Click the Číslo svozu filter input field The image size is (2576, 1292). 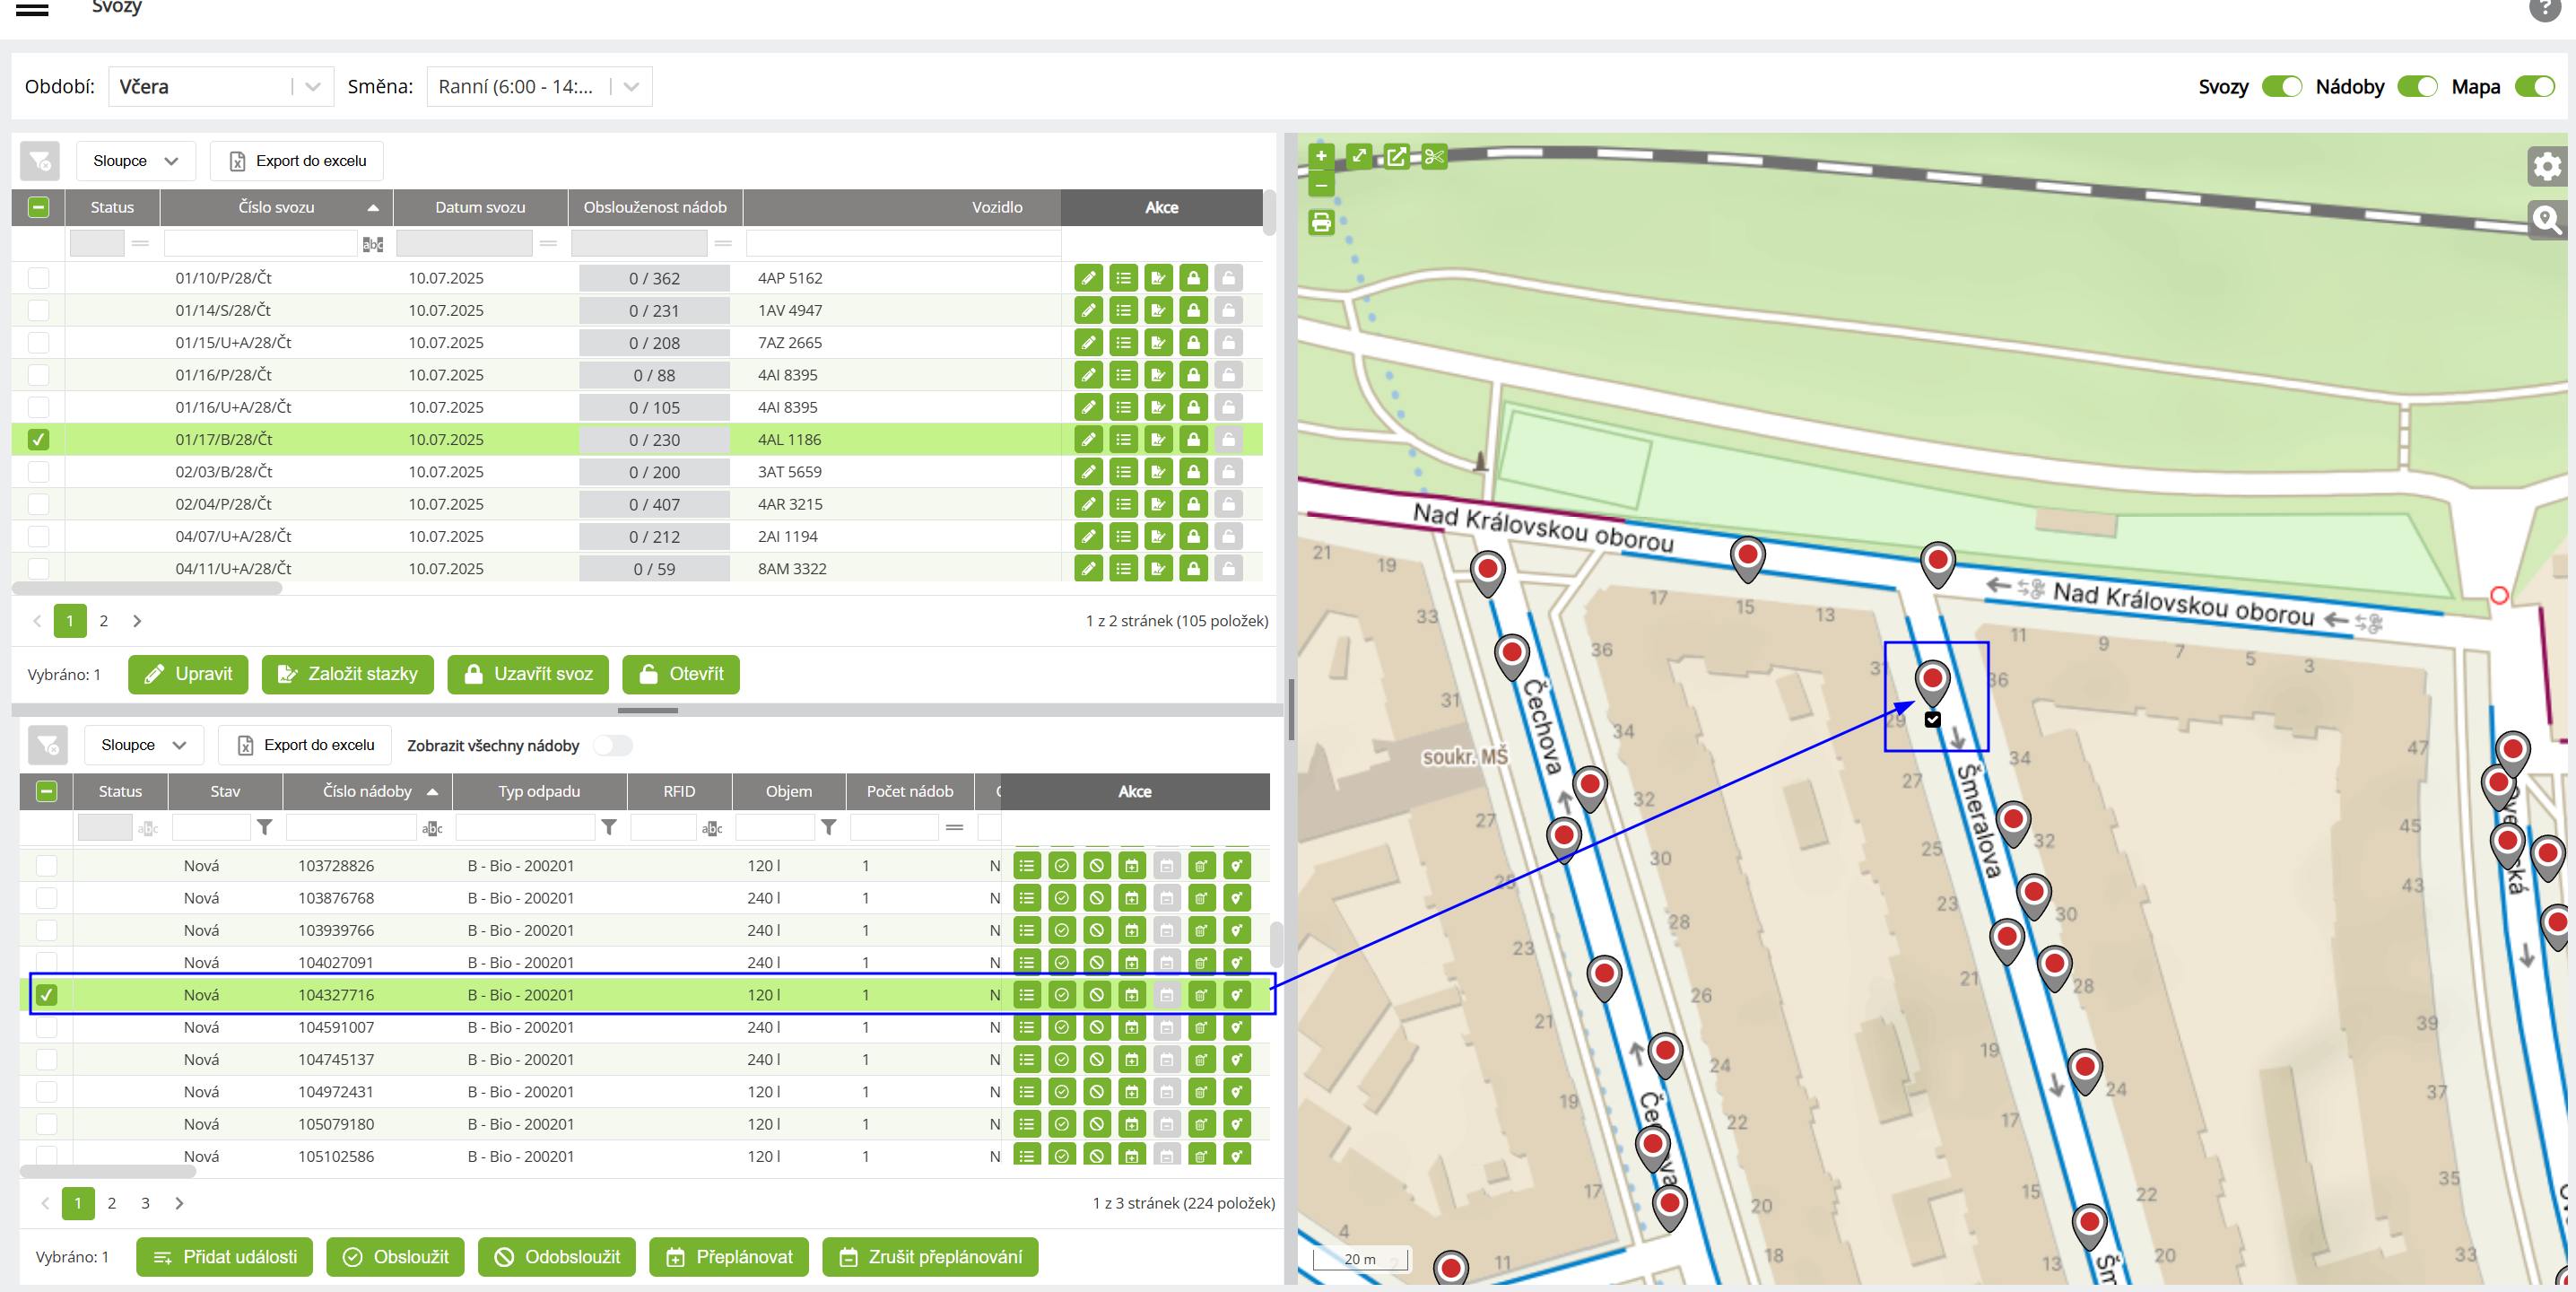coord(260,243)
